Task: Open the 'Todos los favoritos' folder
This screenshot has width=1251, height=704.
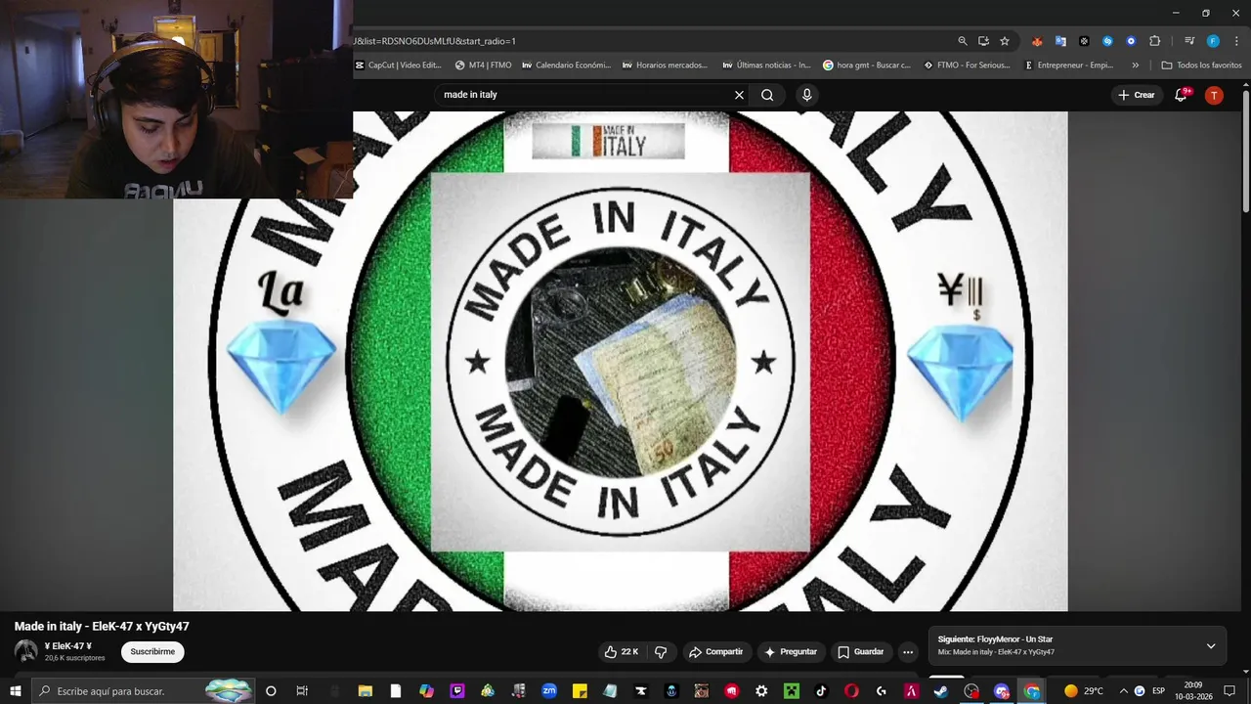Action: (x=1201, y=66)
